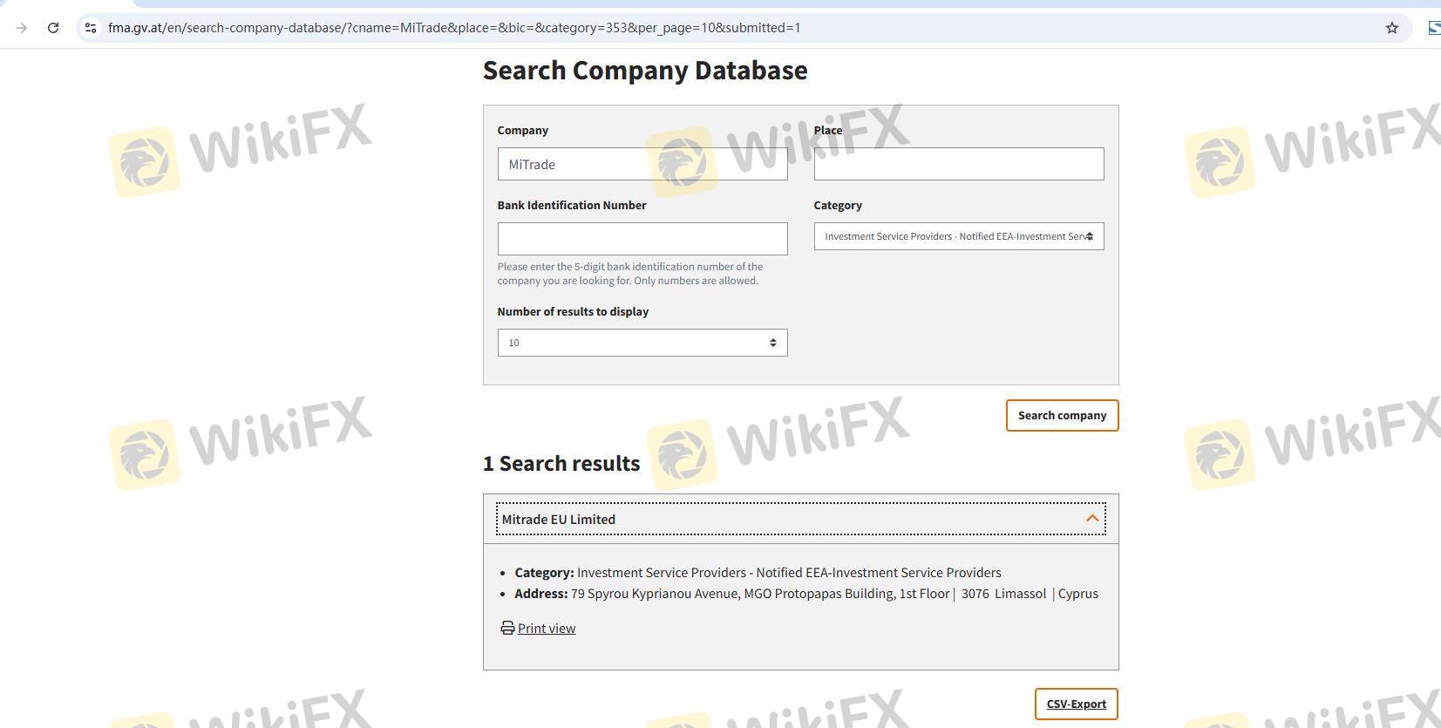
Task: Open site information icon in address bar
Action: point(90,28)
